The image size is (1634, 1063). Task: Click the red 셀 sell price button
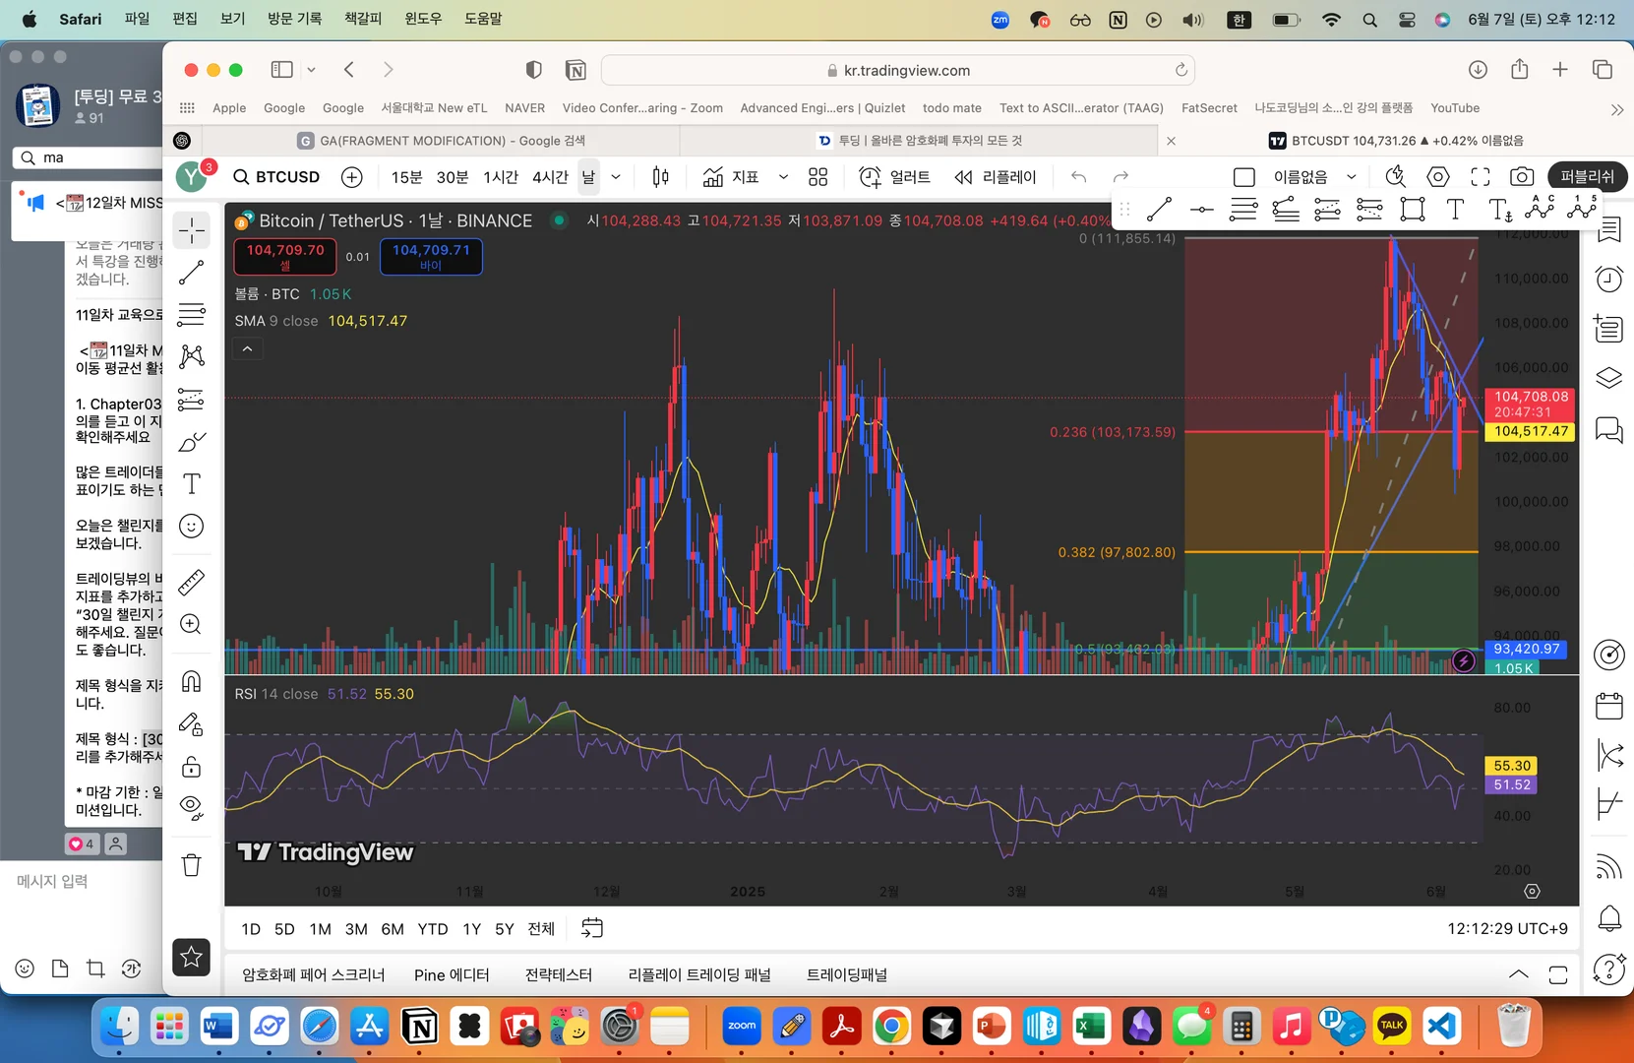tap(285, 257)
